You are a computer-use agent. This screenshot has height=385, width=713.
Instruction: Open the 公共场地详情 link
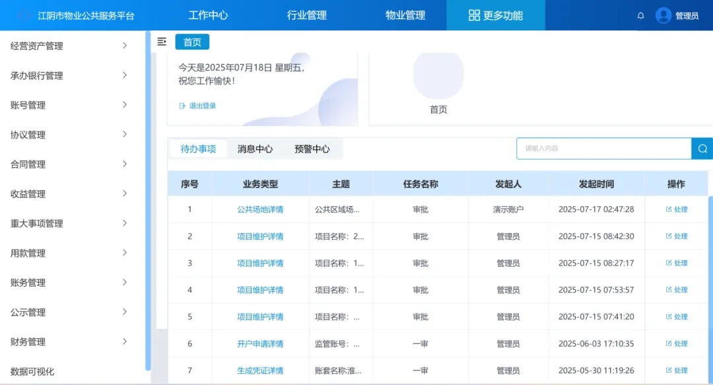click(x=260, y=209)
